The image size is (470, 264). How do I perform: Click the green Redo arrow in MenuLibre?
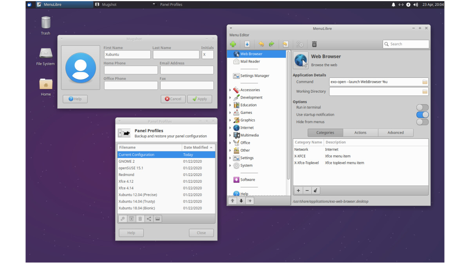pyautogui.click(x=271, y=44)
